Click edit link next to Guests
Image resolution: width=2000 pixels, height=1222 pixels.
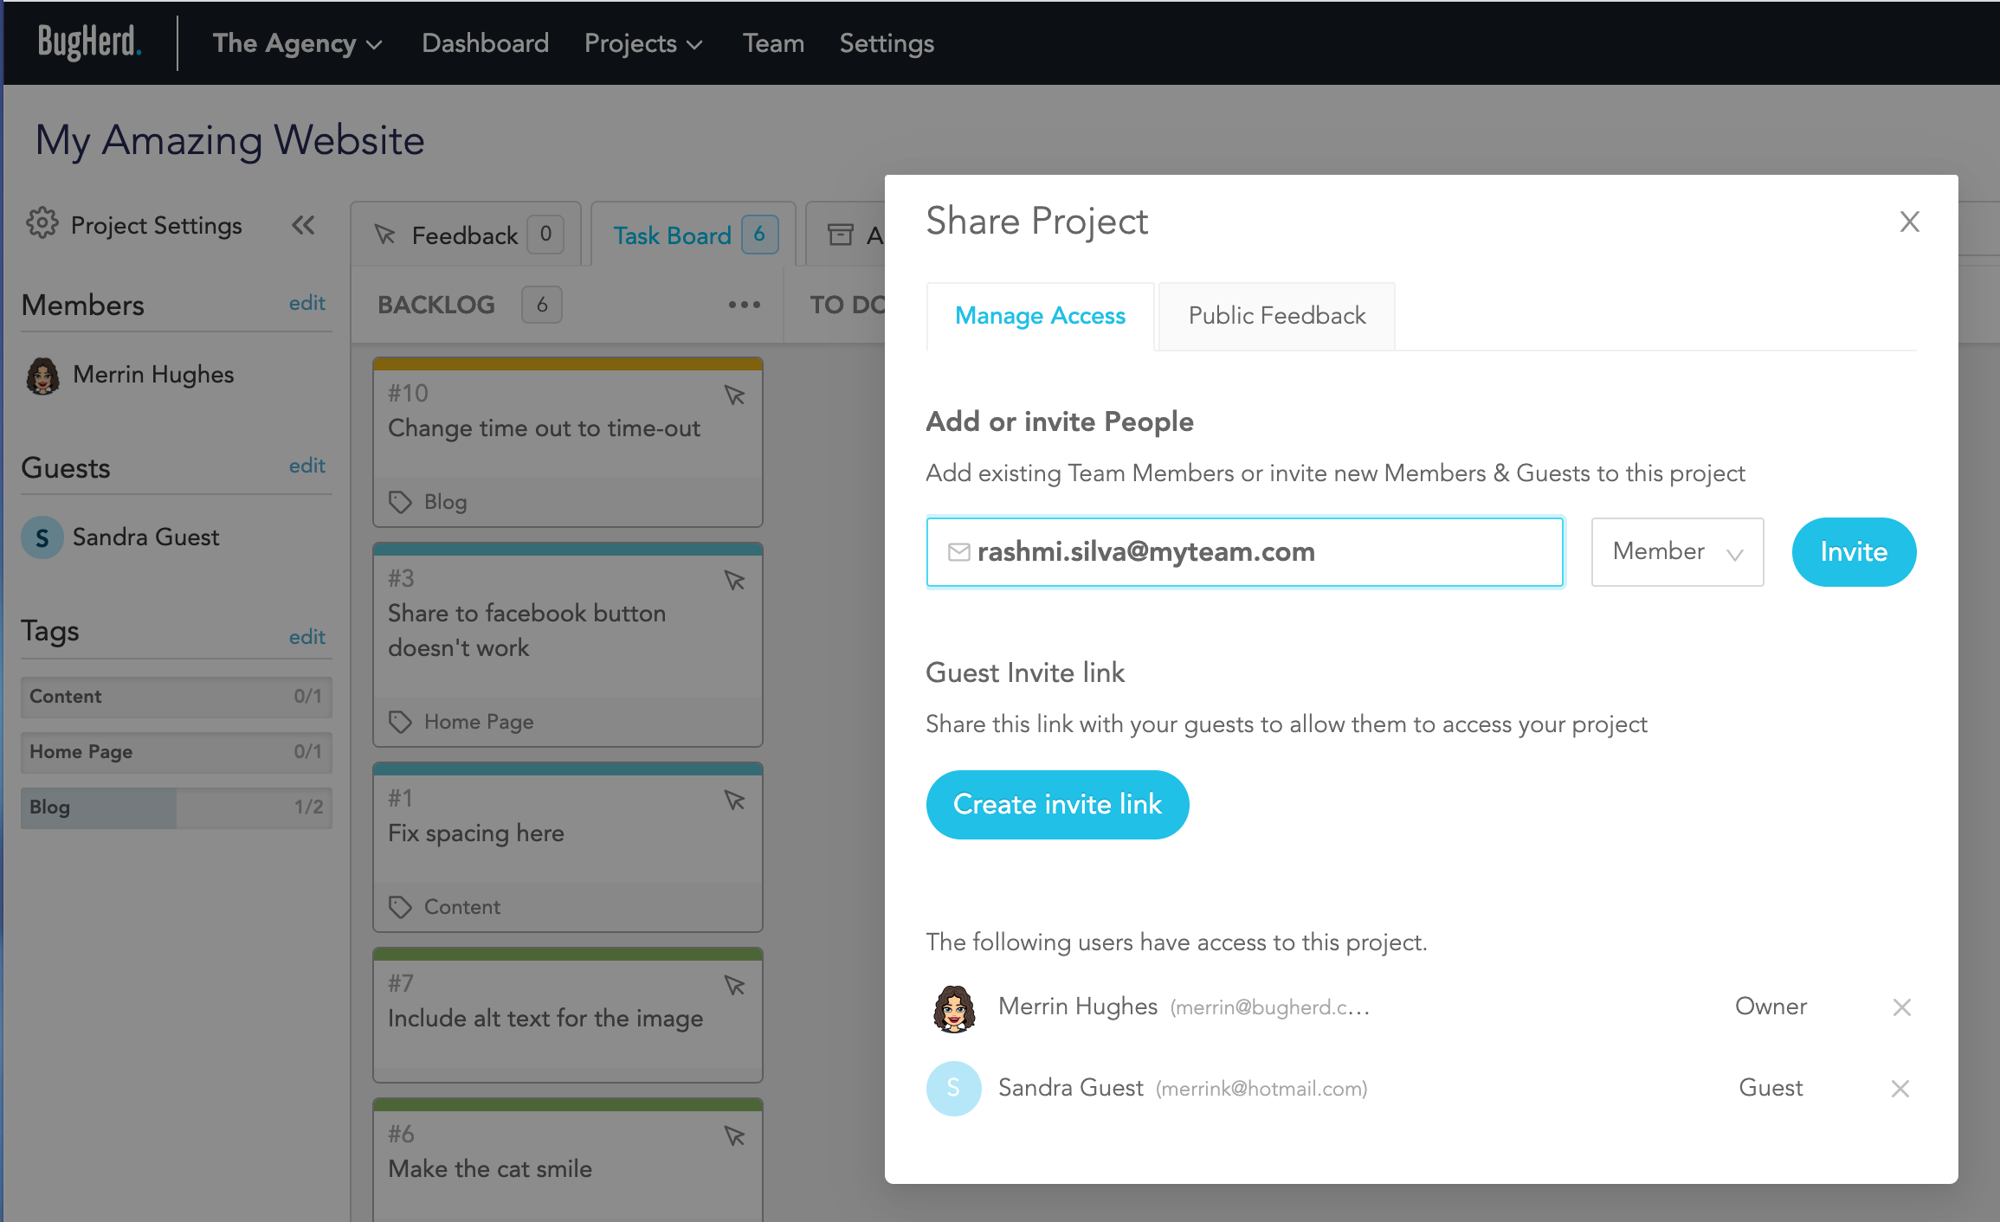(306, 466)
